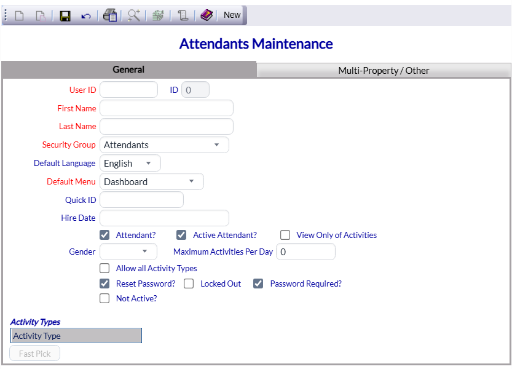
Task: Open help with the purple book icon
Action: tap(207, 15)
